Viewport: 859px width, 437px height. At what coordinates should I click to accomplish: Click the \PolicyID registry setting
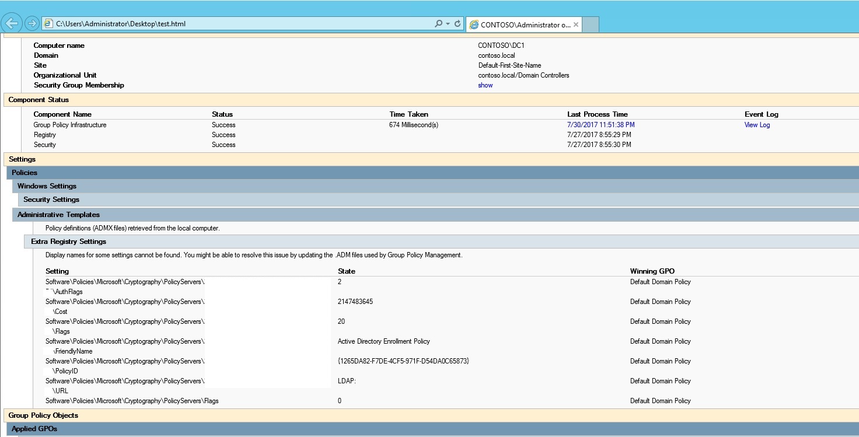(x=65, y=371)
